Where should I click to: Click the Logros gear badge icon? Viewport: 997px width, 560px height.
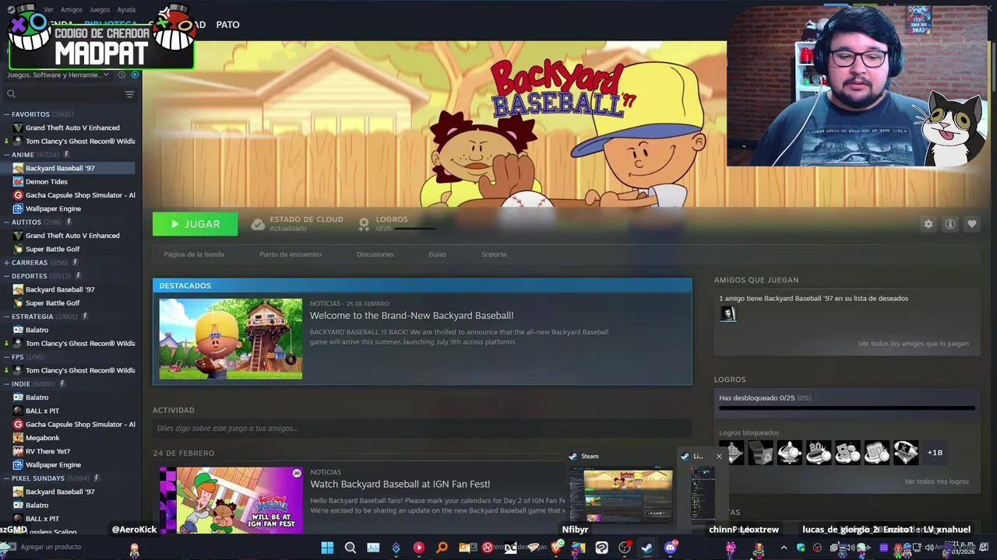coord(364,224)
